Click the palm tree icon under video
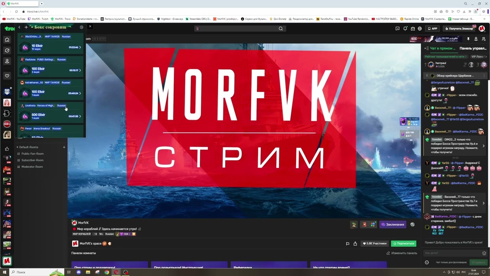 click(x=354, y=224)
